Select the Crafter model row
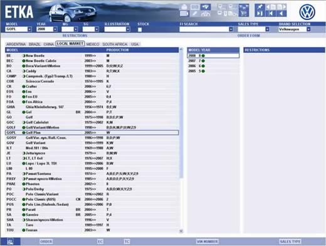 (x=92, y=87)
